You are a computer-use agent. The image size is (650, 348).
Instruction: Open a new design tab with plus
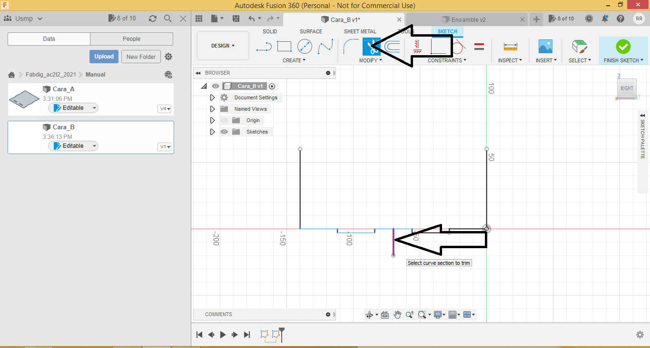pyautogui.click(x=536, y=19)
